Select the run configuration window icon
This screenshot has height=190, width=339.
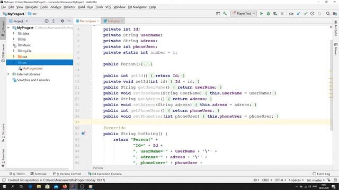click(x=218, y=14)
